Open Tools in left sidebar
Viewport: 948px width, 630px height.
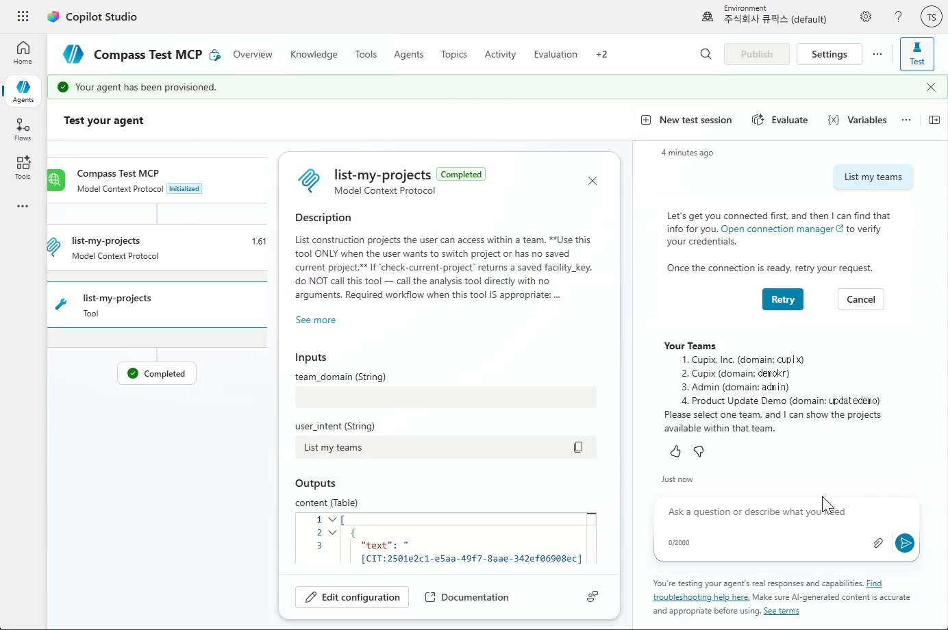[23, 168]
